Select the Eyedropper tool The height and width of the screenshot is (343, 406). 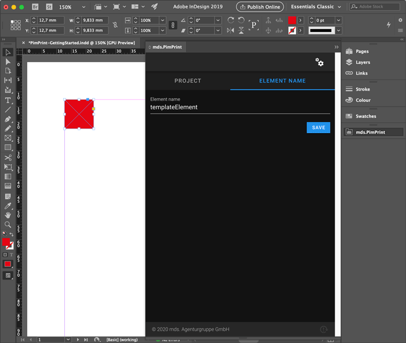point(8,206)
